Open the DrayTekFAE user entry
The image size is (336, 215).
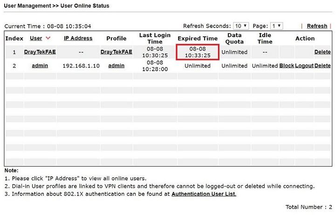click(40, 52)
